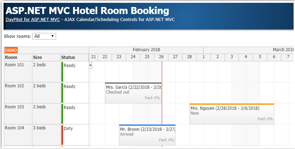Click the Status column header
295x149 pixels.
pos(74,57)
